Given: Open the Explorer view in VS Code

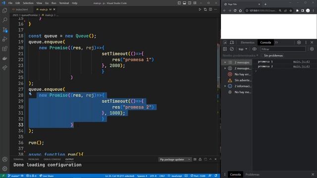Looking at the screenshot, I should pos(4,10).
